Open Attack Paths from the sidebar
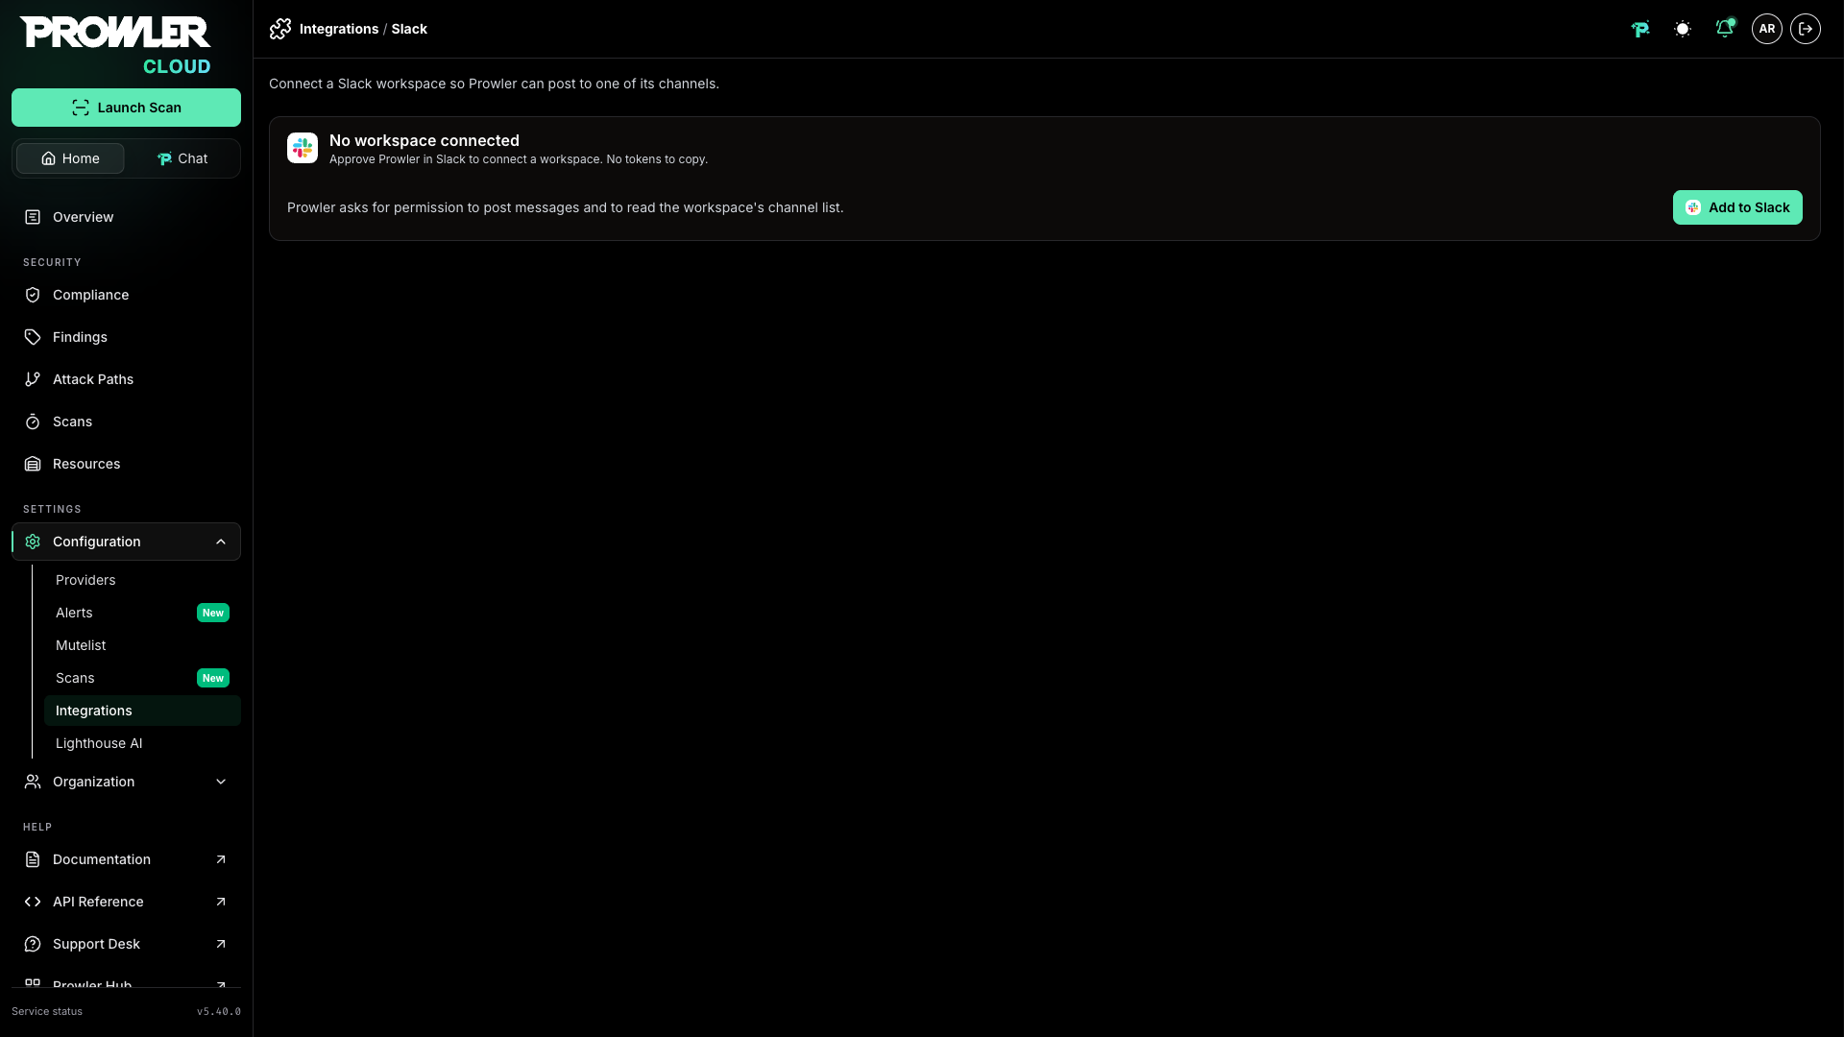 (x=126, y=379)
